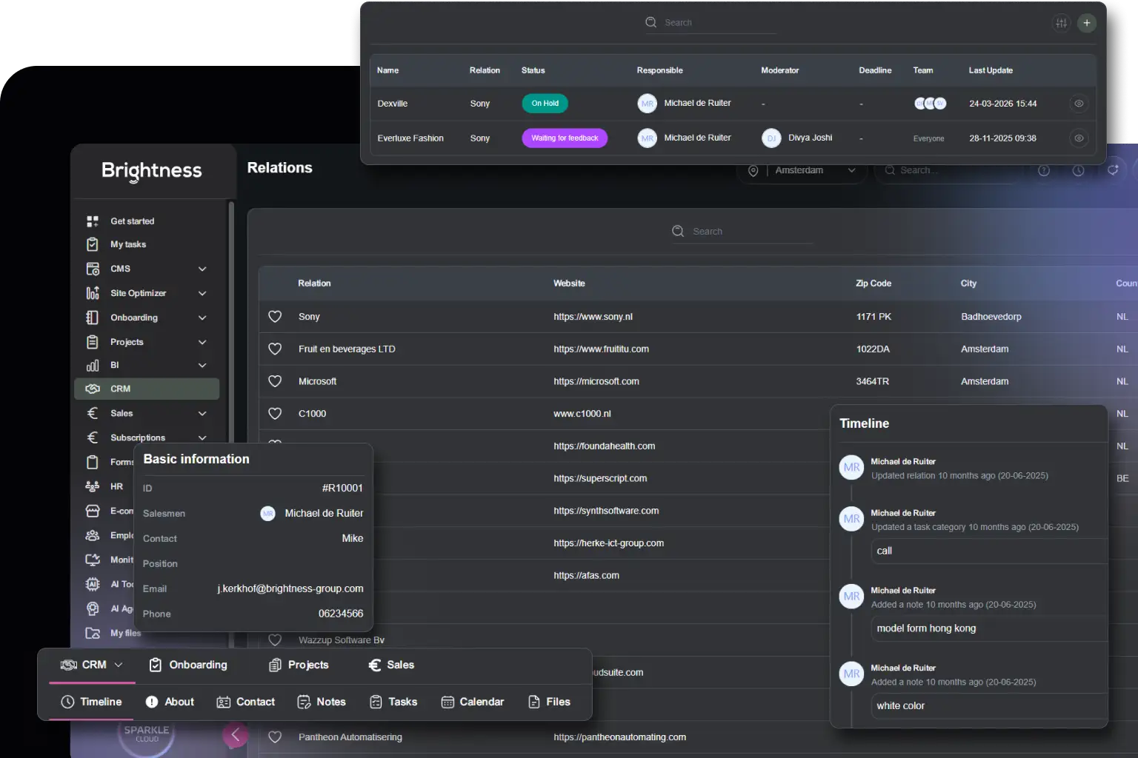The width and height of the screenshot is (1138, 758).
Task: Favorite Fruit en beverages LTD heart
Action: coord(275,349)
